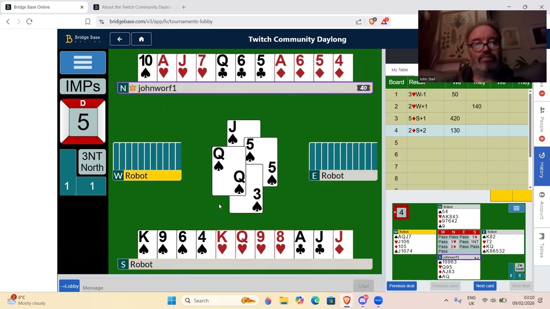
Task: Click the Previous deal button
Action: tap(402, 286)
